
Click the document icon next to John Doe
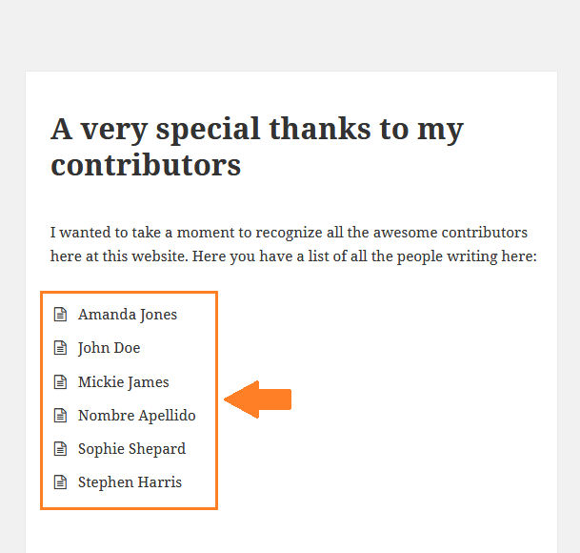pyautogui.click(x=60, y=348)
